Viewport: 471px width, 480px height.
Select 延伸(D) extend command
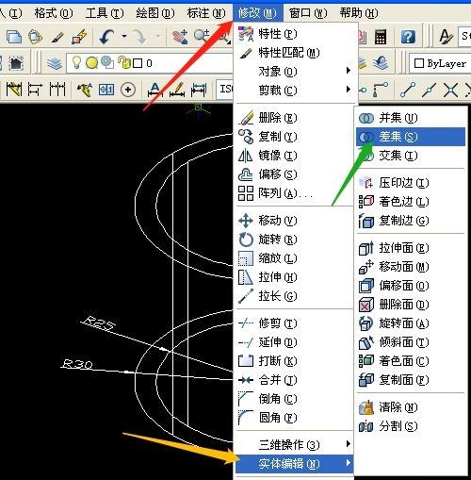pos(296,342)
